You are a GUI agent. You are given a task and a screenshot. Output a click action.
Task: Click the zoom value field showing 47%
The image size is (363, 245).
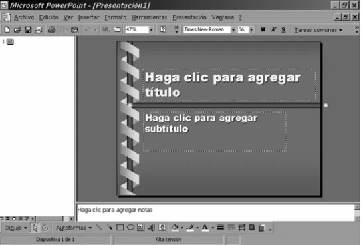[x=136, y=29]
